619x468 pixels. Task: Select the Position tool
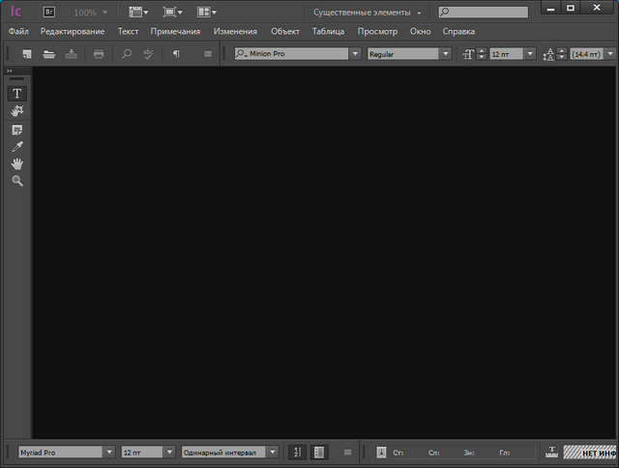pyautogui.click(x=16, y=112)
